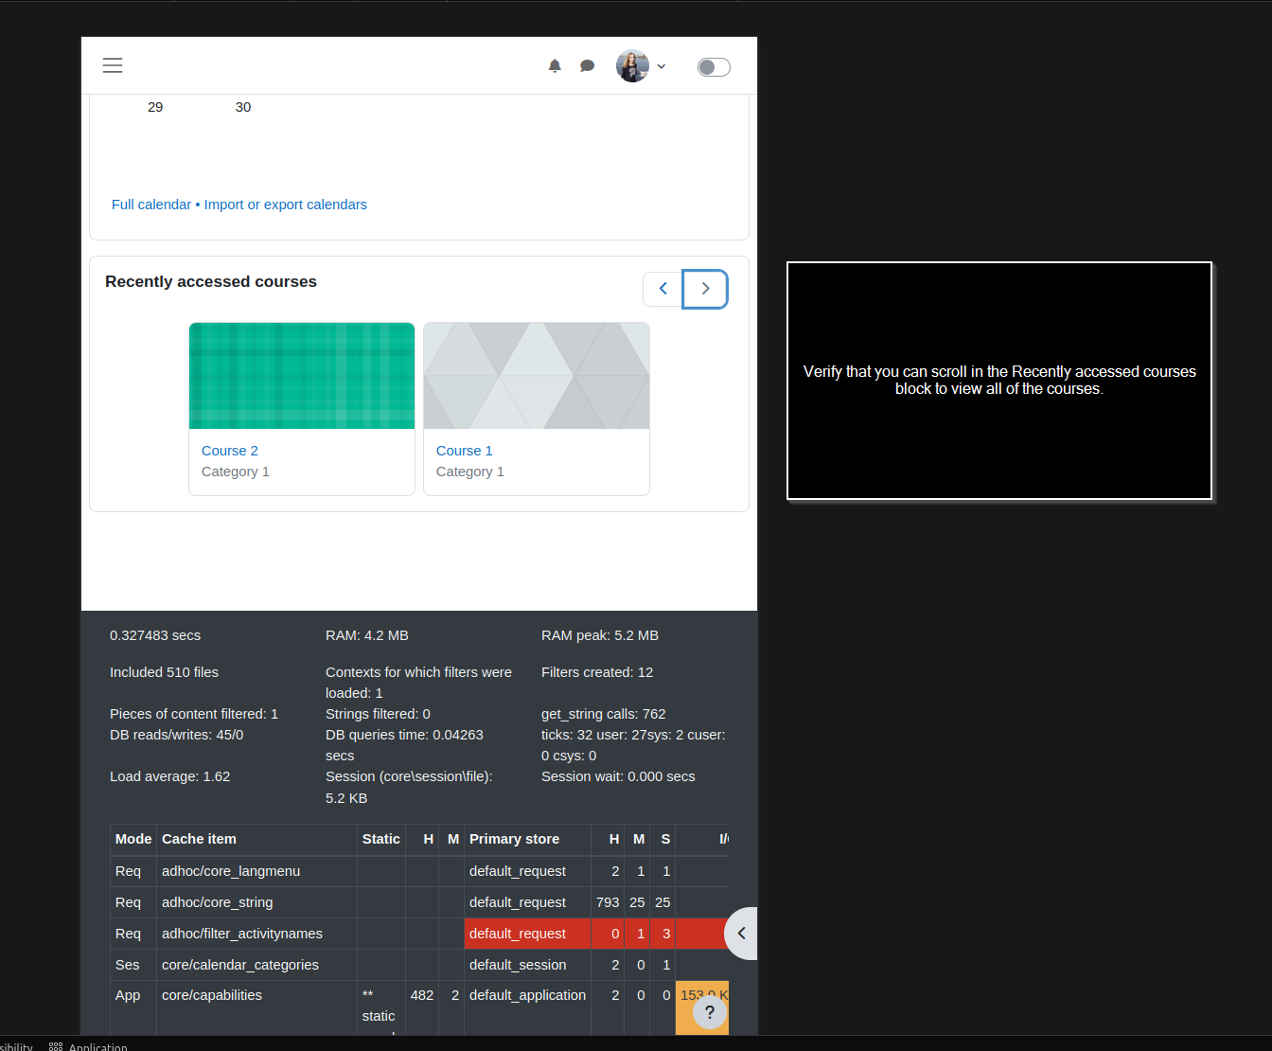Viewport: 1272px width, 1051px height.
Task: Click Pieces of content filtered: 1
Action: [x=194, y=714]
